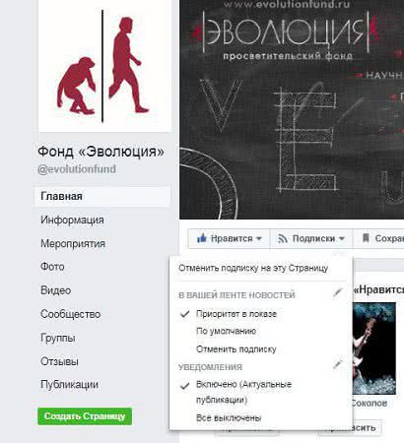Click the green Создать Страницу button
Image resolution: width=404 pixels, height=443 pixels.
coord(85,416)
